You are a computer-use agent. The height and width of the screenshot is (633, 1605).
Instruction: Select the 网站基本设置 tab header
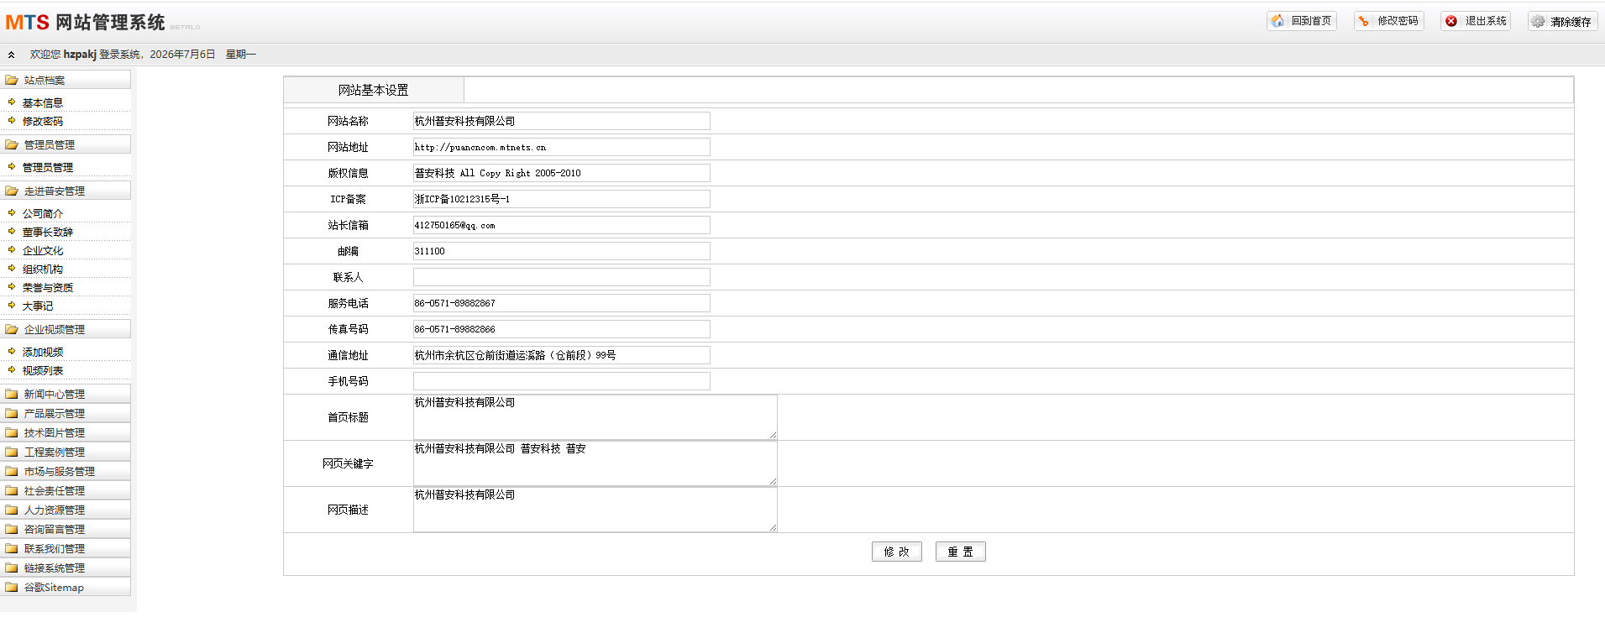(374, 90)
